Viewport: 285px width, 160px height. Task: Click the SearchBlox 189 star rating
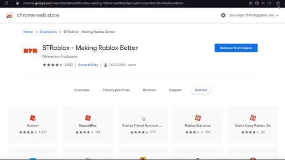(88, 132)
